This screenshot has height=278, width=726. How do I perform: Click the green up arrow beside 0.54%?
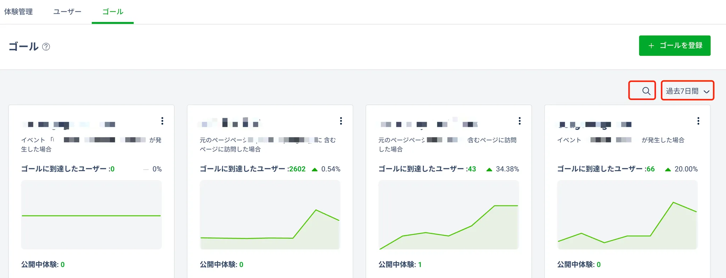(314, 169)
